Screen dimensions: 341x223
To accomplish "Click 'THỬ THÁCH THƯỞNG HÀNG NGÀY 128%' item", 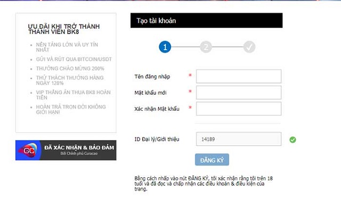I will pos(70,80).
